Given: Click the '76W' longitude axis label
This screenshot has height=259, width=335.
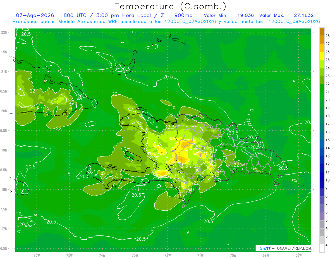Looking at the screenshot, I should click(37, 255).
